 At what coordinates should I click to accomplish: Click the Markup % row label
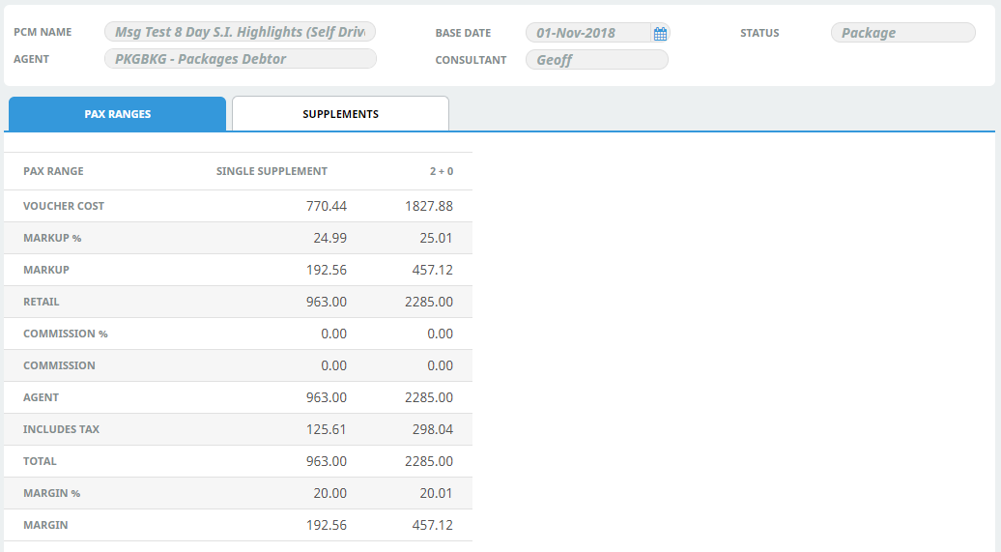point(52,238)
